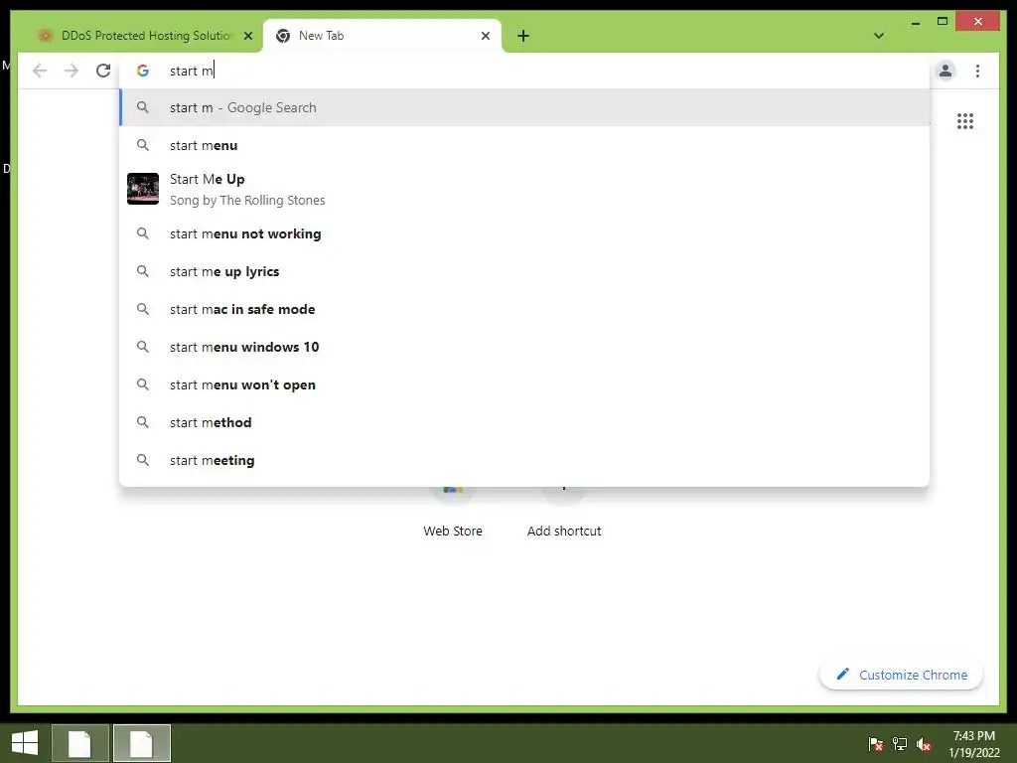Image resolution: width=1017 pixels, height=763 pixels.
Task: Close the New Tab tab
Action: pyautogui.click(x=485, y=36)
